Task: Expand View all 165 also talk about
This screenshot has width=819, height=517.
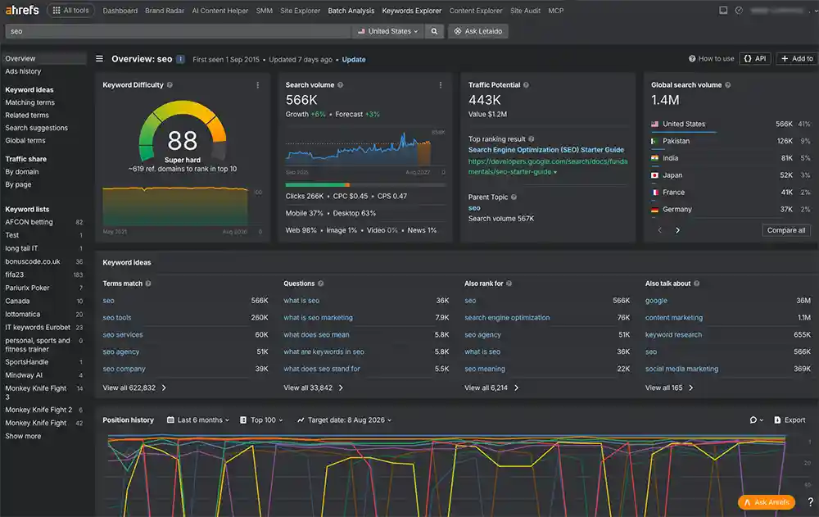Action: pos(669,388)
